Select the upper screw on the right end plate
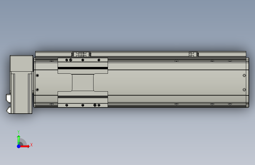This screenshot has height=165, width=255. tap(244, 75)
